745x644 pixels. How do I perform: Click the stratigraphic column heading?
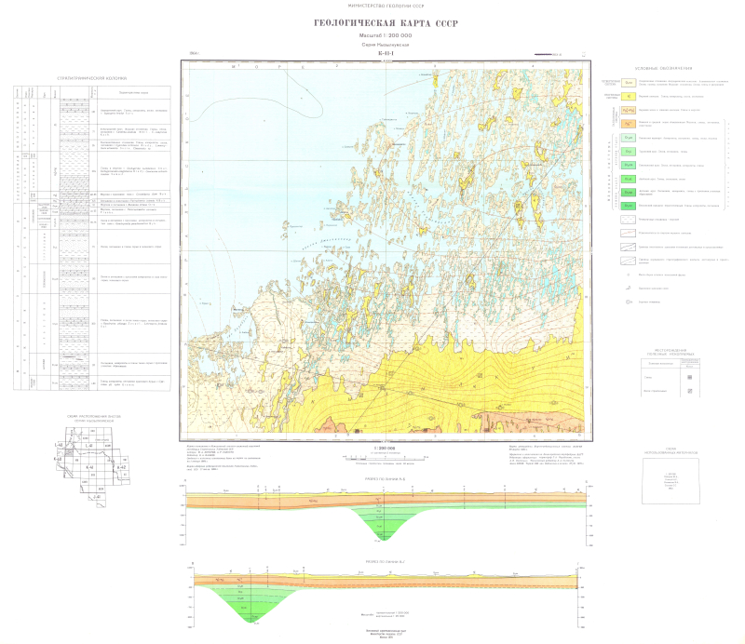click(91, 77)
